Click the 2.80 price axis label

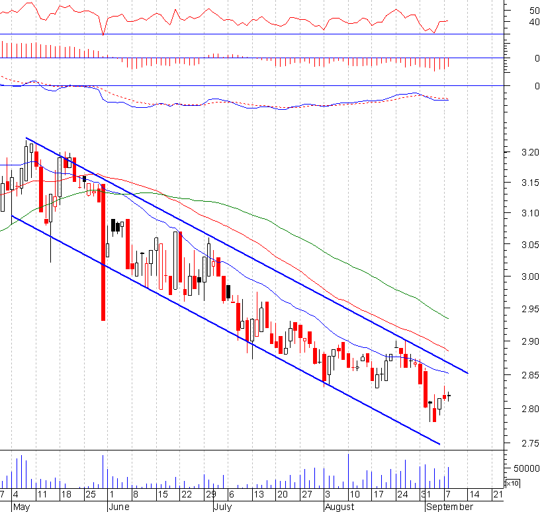[x=530, y=409]
